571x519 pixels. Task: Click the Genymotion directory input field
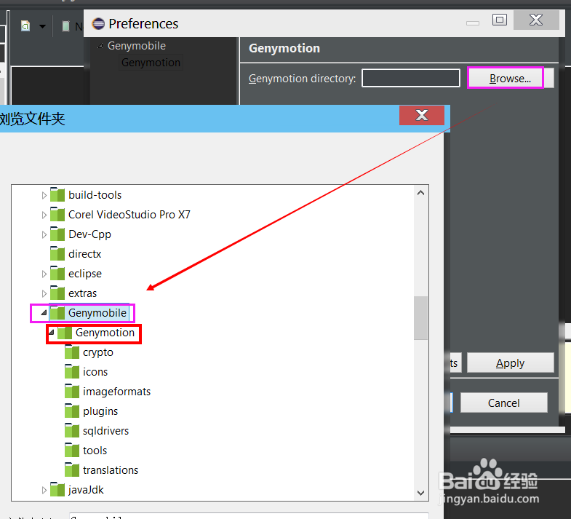411,78
